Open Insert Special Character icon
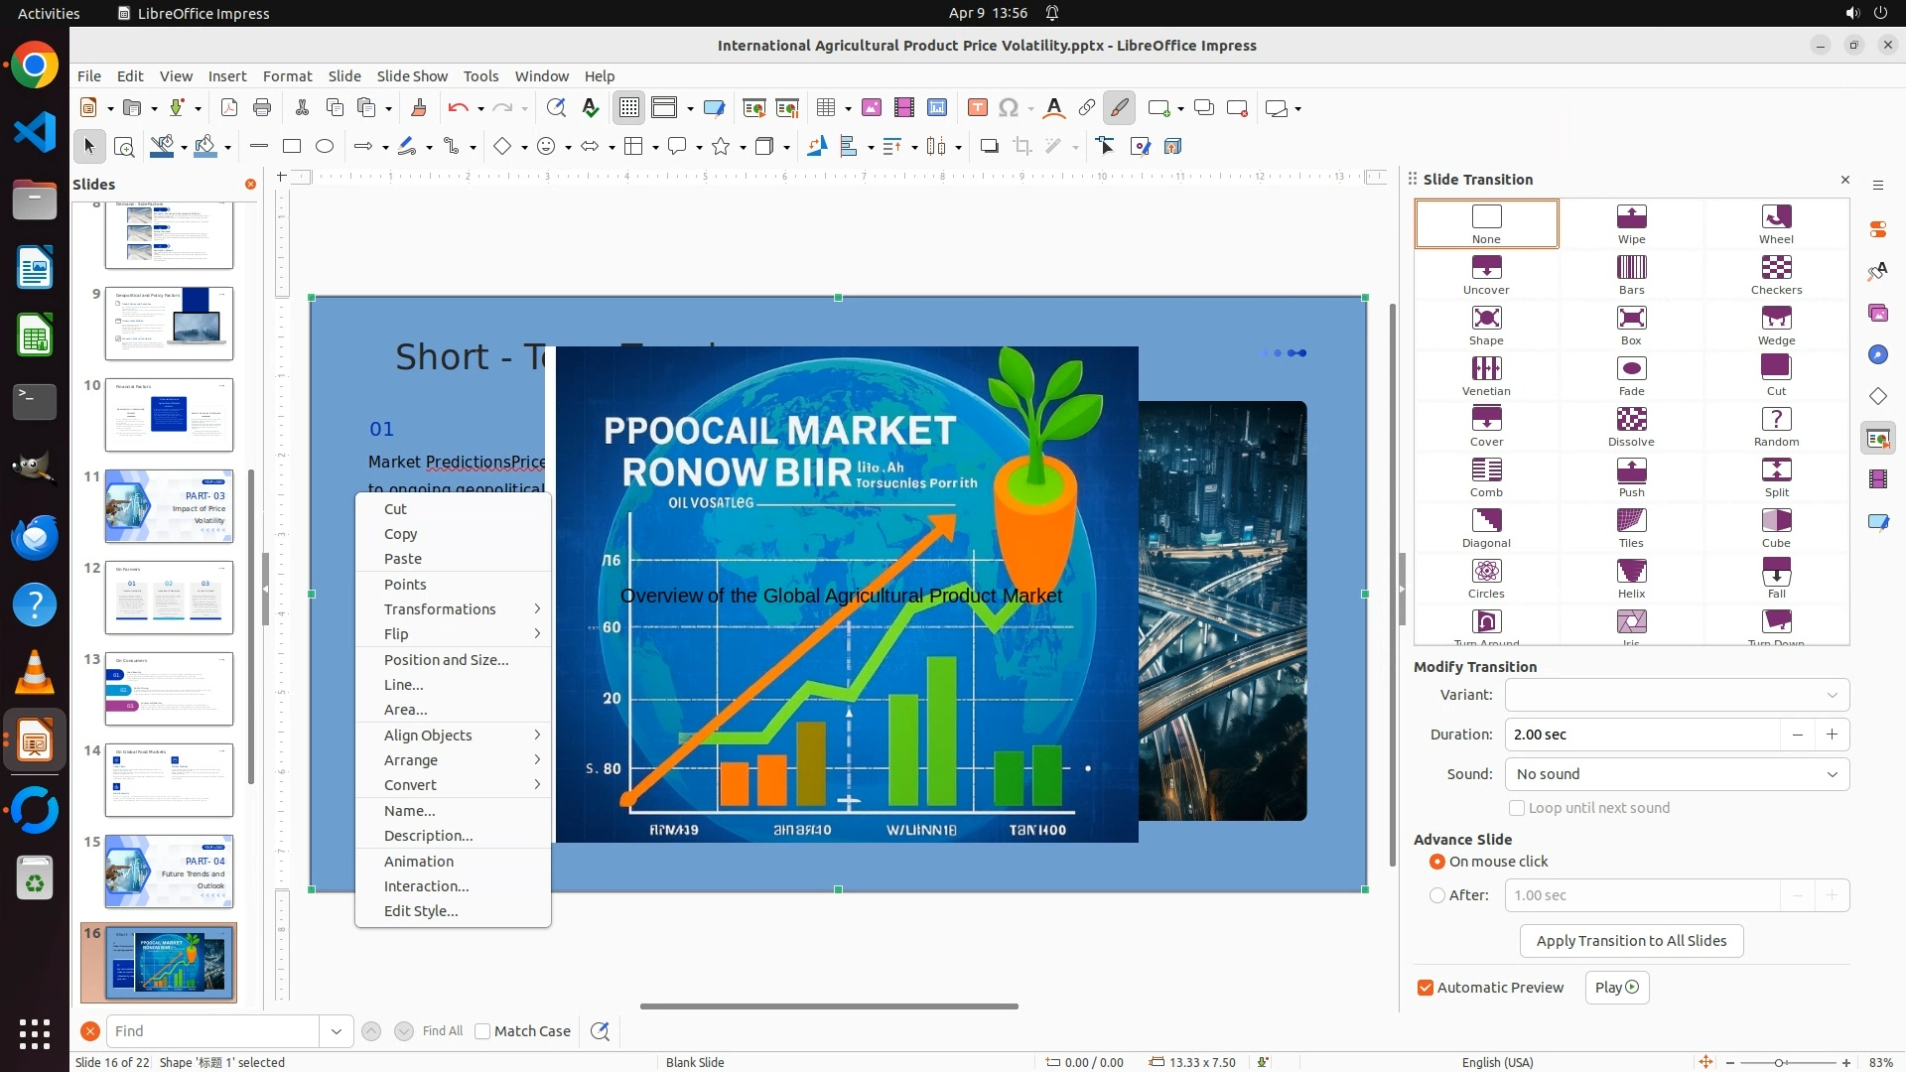The height and width of the screenshot is (1072, 1906). point(1009,108)
